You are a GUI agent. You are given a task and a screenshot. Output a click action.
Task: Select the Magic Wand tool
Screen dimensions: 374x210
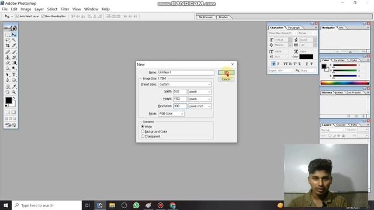tap(14, 40)
